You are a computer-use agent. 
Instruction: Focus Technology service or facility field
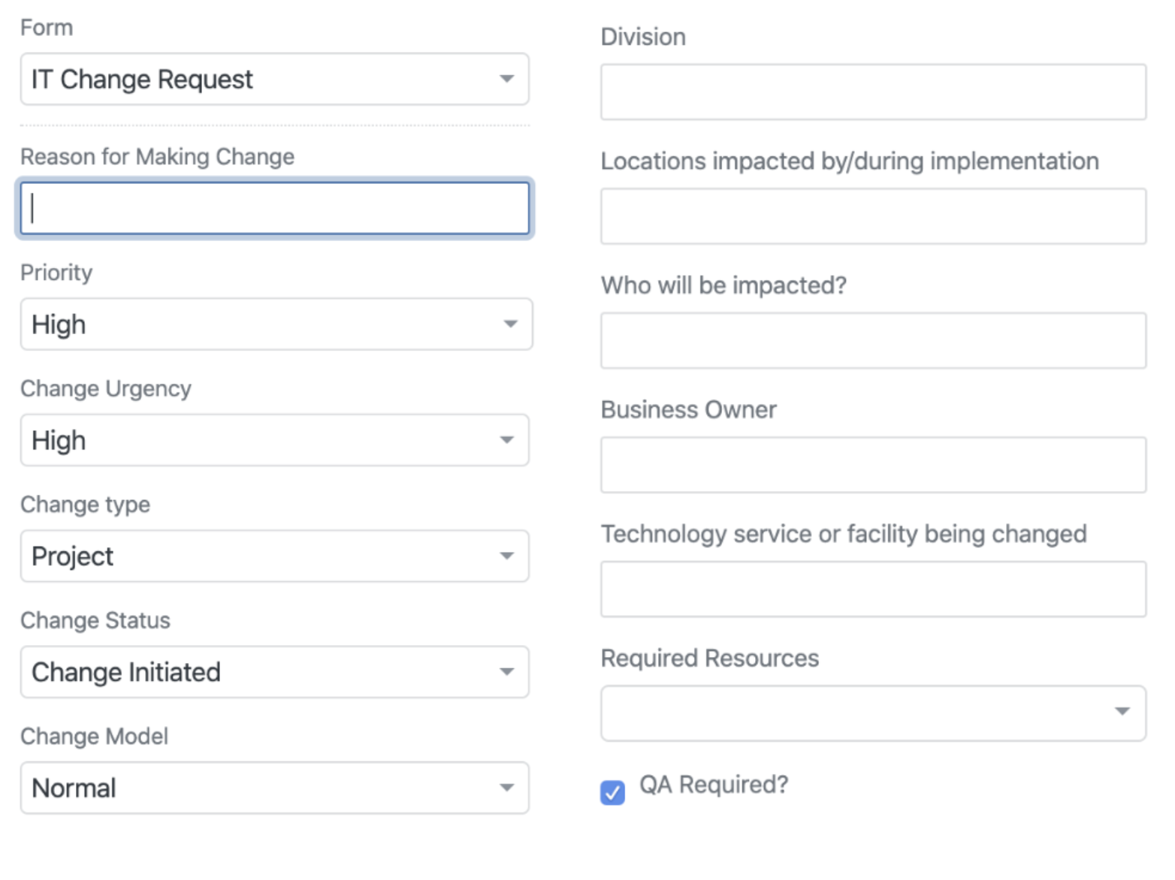[873, 589]
